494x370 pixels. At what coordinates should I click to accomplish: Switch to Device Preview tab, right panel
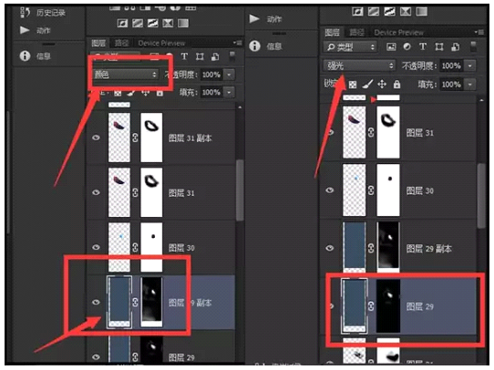pyautogui.click(x=398, y=33)
